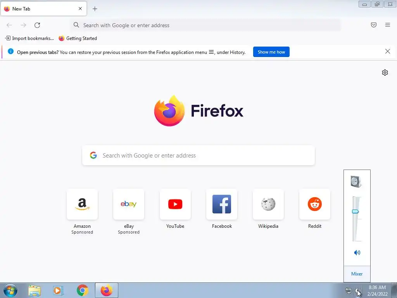This screenshot has height=298, width=397.
Task: Click the address bar search field
Action: 205,25
